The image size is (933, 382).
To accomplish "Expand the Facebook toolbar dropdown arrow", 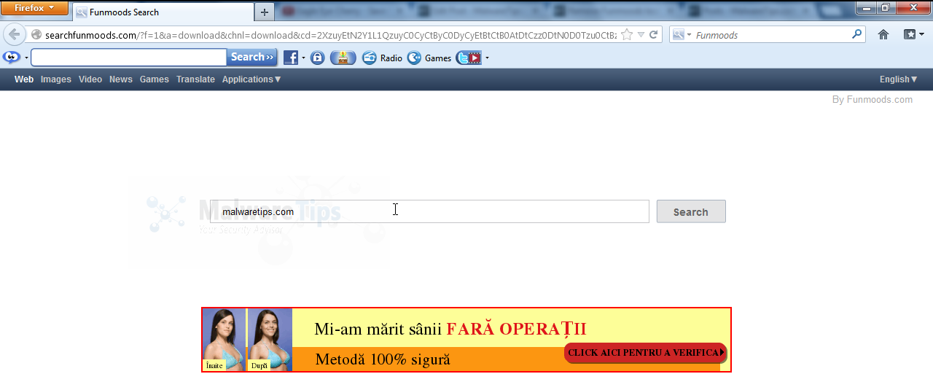I will coord(303,58).
